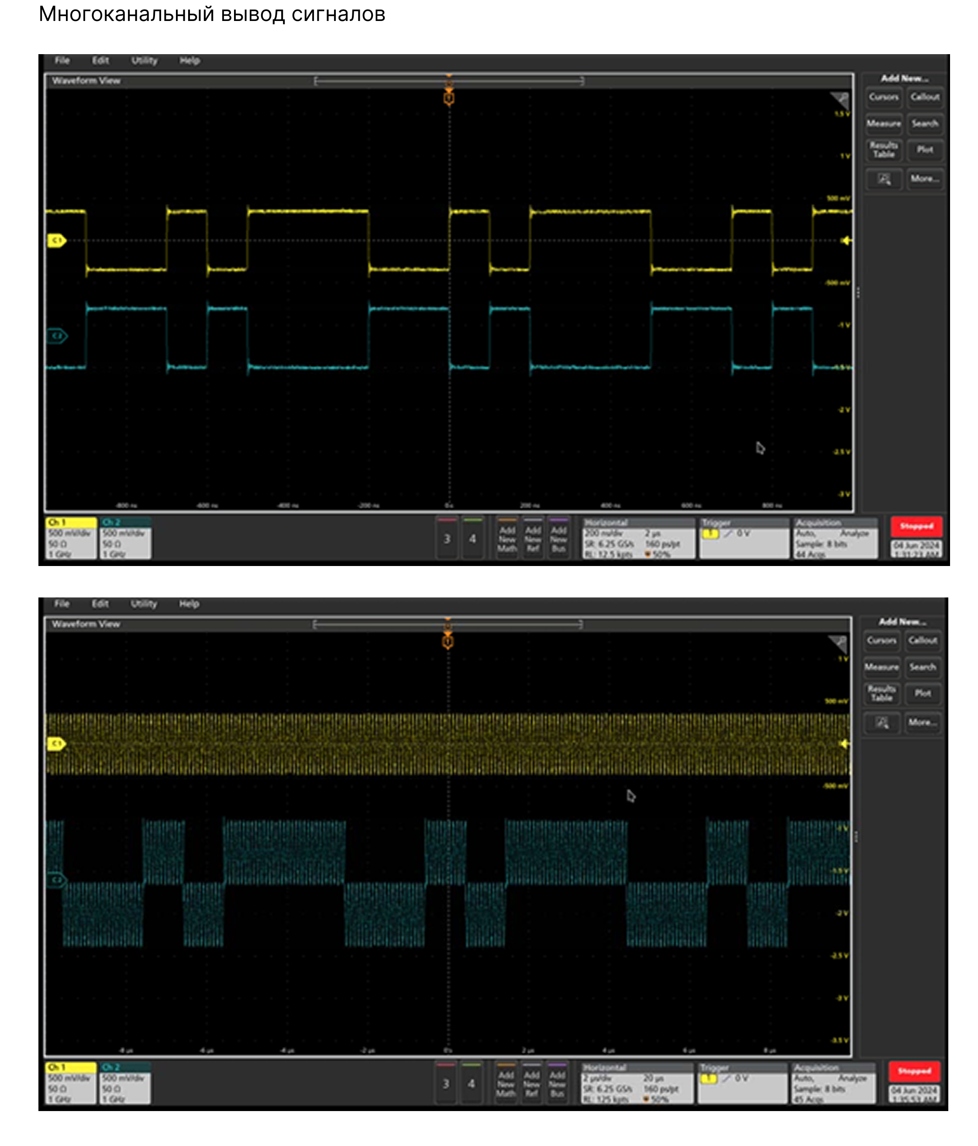Open Ch 1 badge in second screenshot
This screenshot has height=1146, width=978.
71,1083
